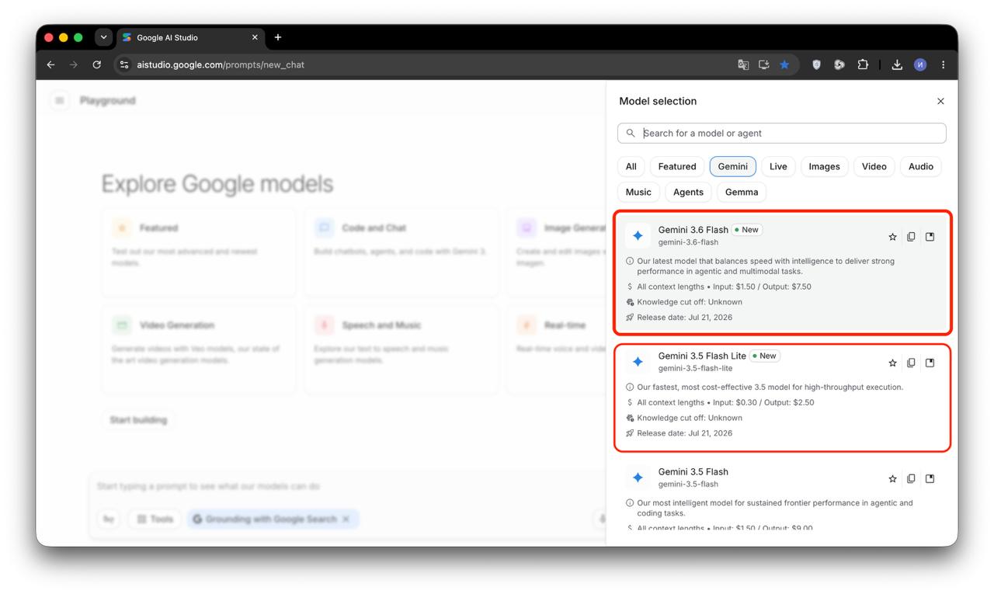The height and width of the screenshot is (594, 994).
Task: Open site information icon in address bar
Action: 124,64
